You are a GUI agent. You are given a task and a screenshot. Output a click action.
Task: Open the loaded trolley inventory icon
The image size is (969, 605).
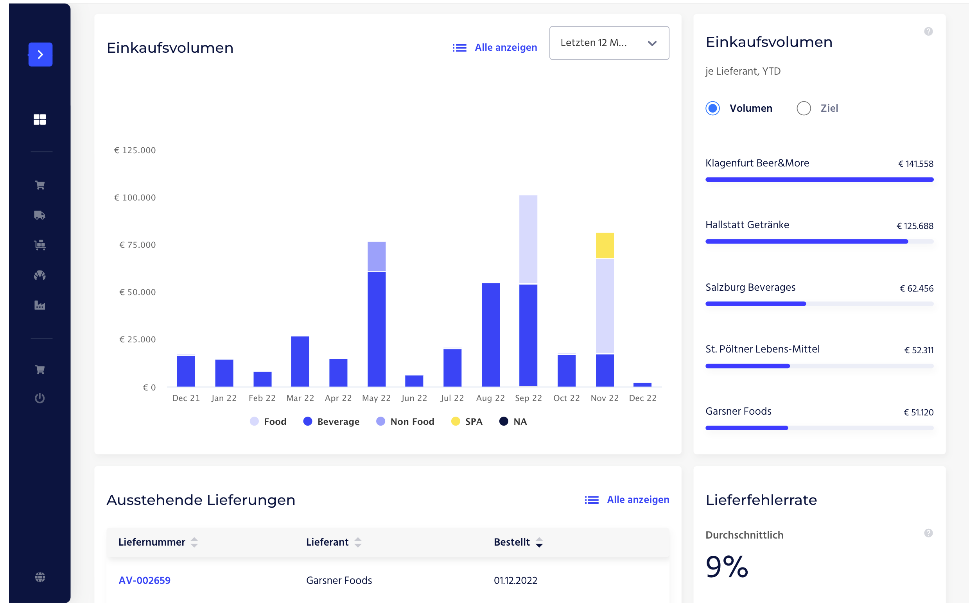pyautogui.click(x=39, y=245)
